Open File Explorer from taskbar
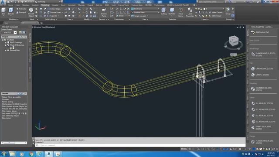279x157 pixels. pyautogui.click(x=12, y=154)
